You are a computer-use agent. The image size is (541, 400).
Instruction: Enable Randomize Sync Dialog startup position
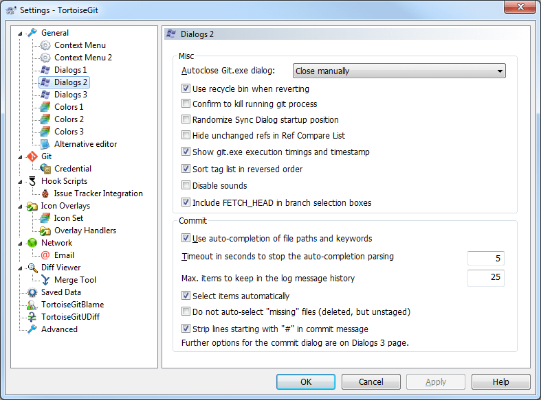click(x=186, y=119)
